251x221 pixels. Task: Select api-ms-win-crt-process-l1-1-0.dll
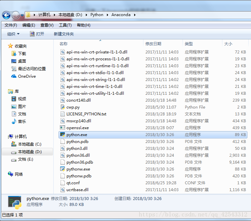[x=98, y=59]
